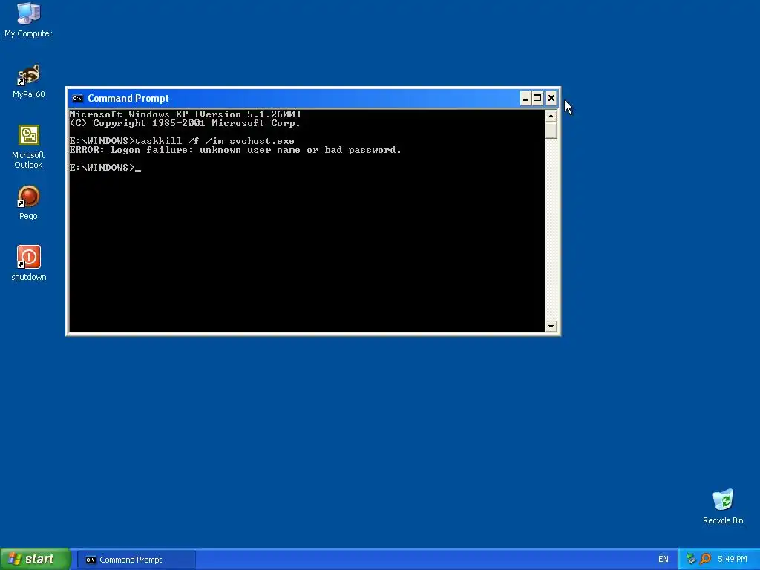Image resolution: width=760 pixels, height=570 pixels.
Task: Activate Command Prompt taskbar button
Action: [x=137, y=560]
